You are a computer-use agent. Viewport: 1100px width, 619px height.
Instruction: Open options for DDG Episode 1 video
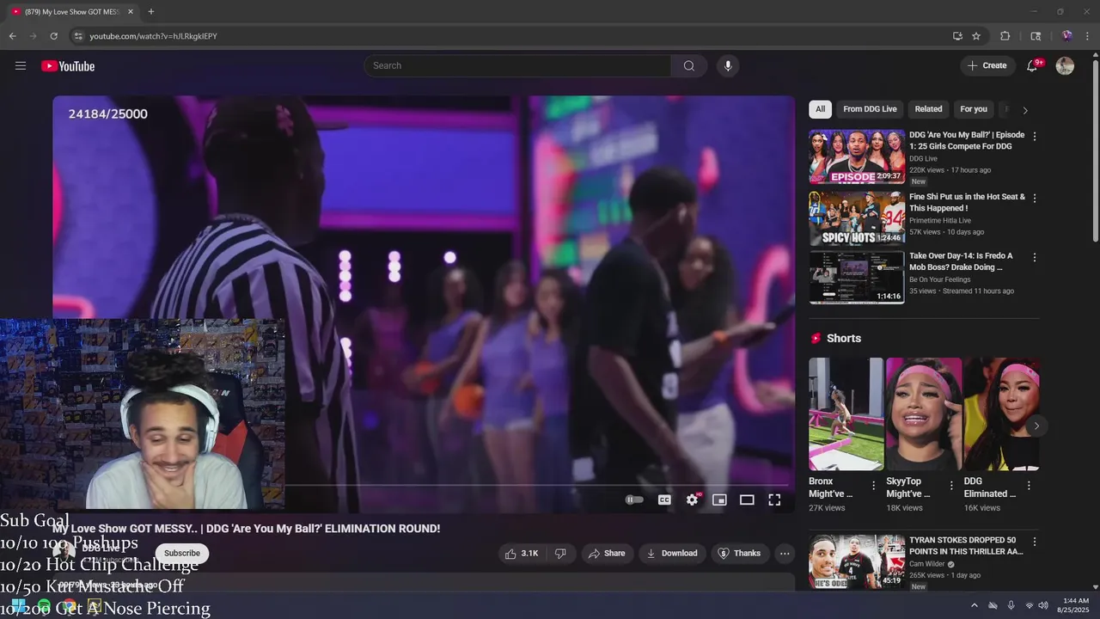[x=1035, y=137]
